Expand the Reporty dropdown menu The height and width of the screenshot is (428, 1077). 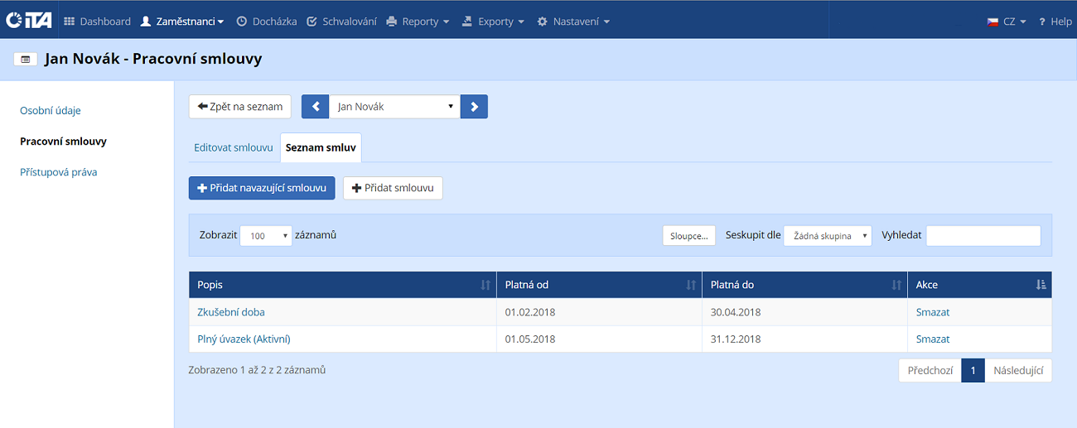coord(418,22)
